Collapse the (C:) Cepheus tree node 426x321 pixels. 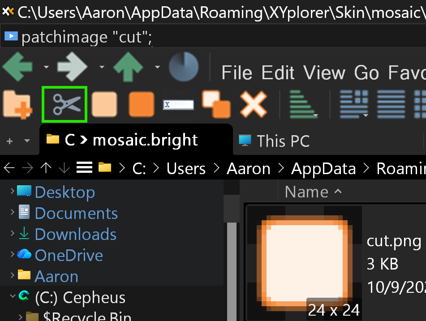click(x=12, y=297)
